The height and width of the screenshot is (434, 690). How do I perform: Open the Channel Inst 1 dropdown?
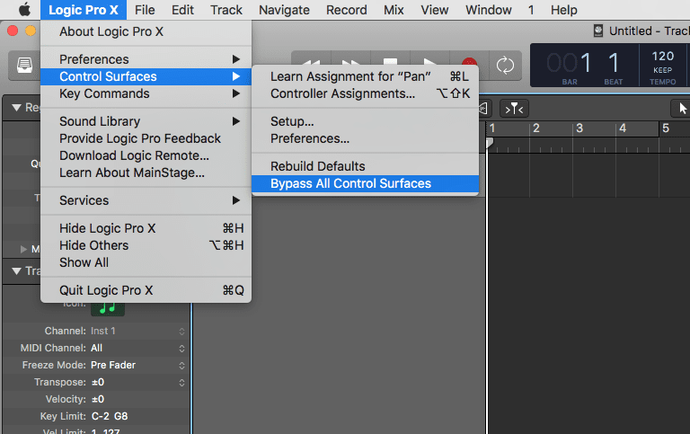click(x=137, y=331)
